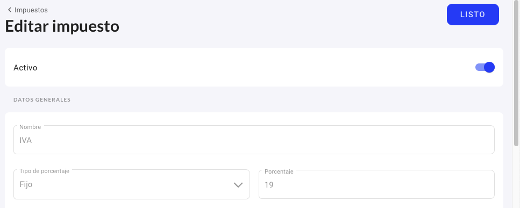The height and width of the screenshot is (208, 520).
Task: Click the blue knob of the Activo toggle
Action: [489, 67]
